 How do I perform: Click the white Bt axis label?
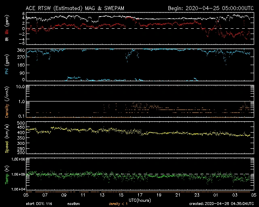click(7, 38)
